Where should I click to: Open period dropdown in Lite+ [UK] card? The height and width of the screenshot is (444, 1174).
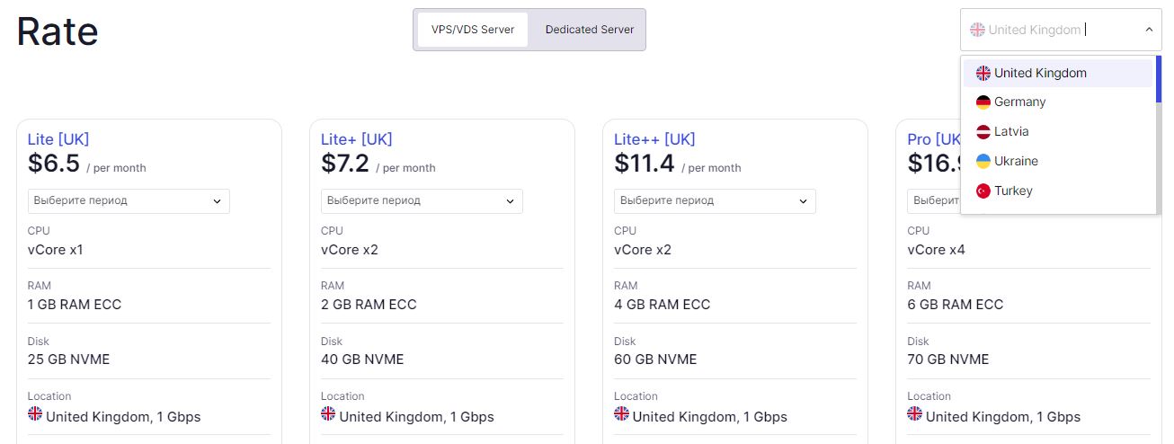[422, 200]
